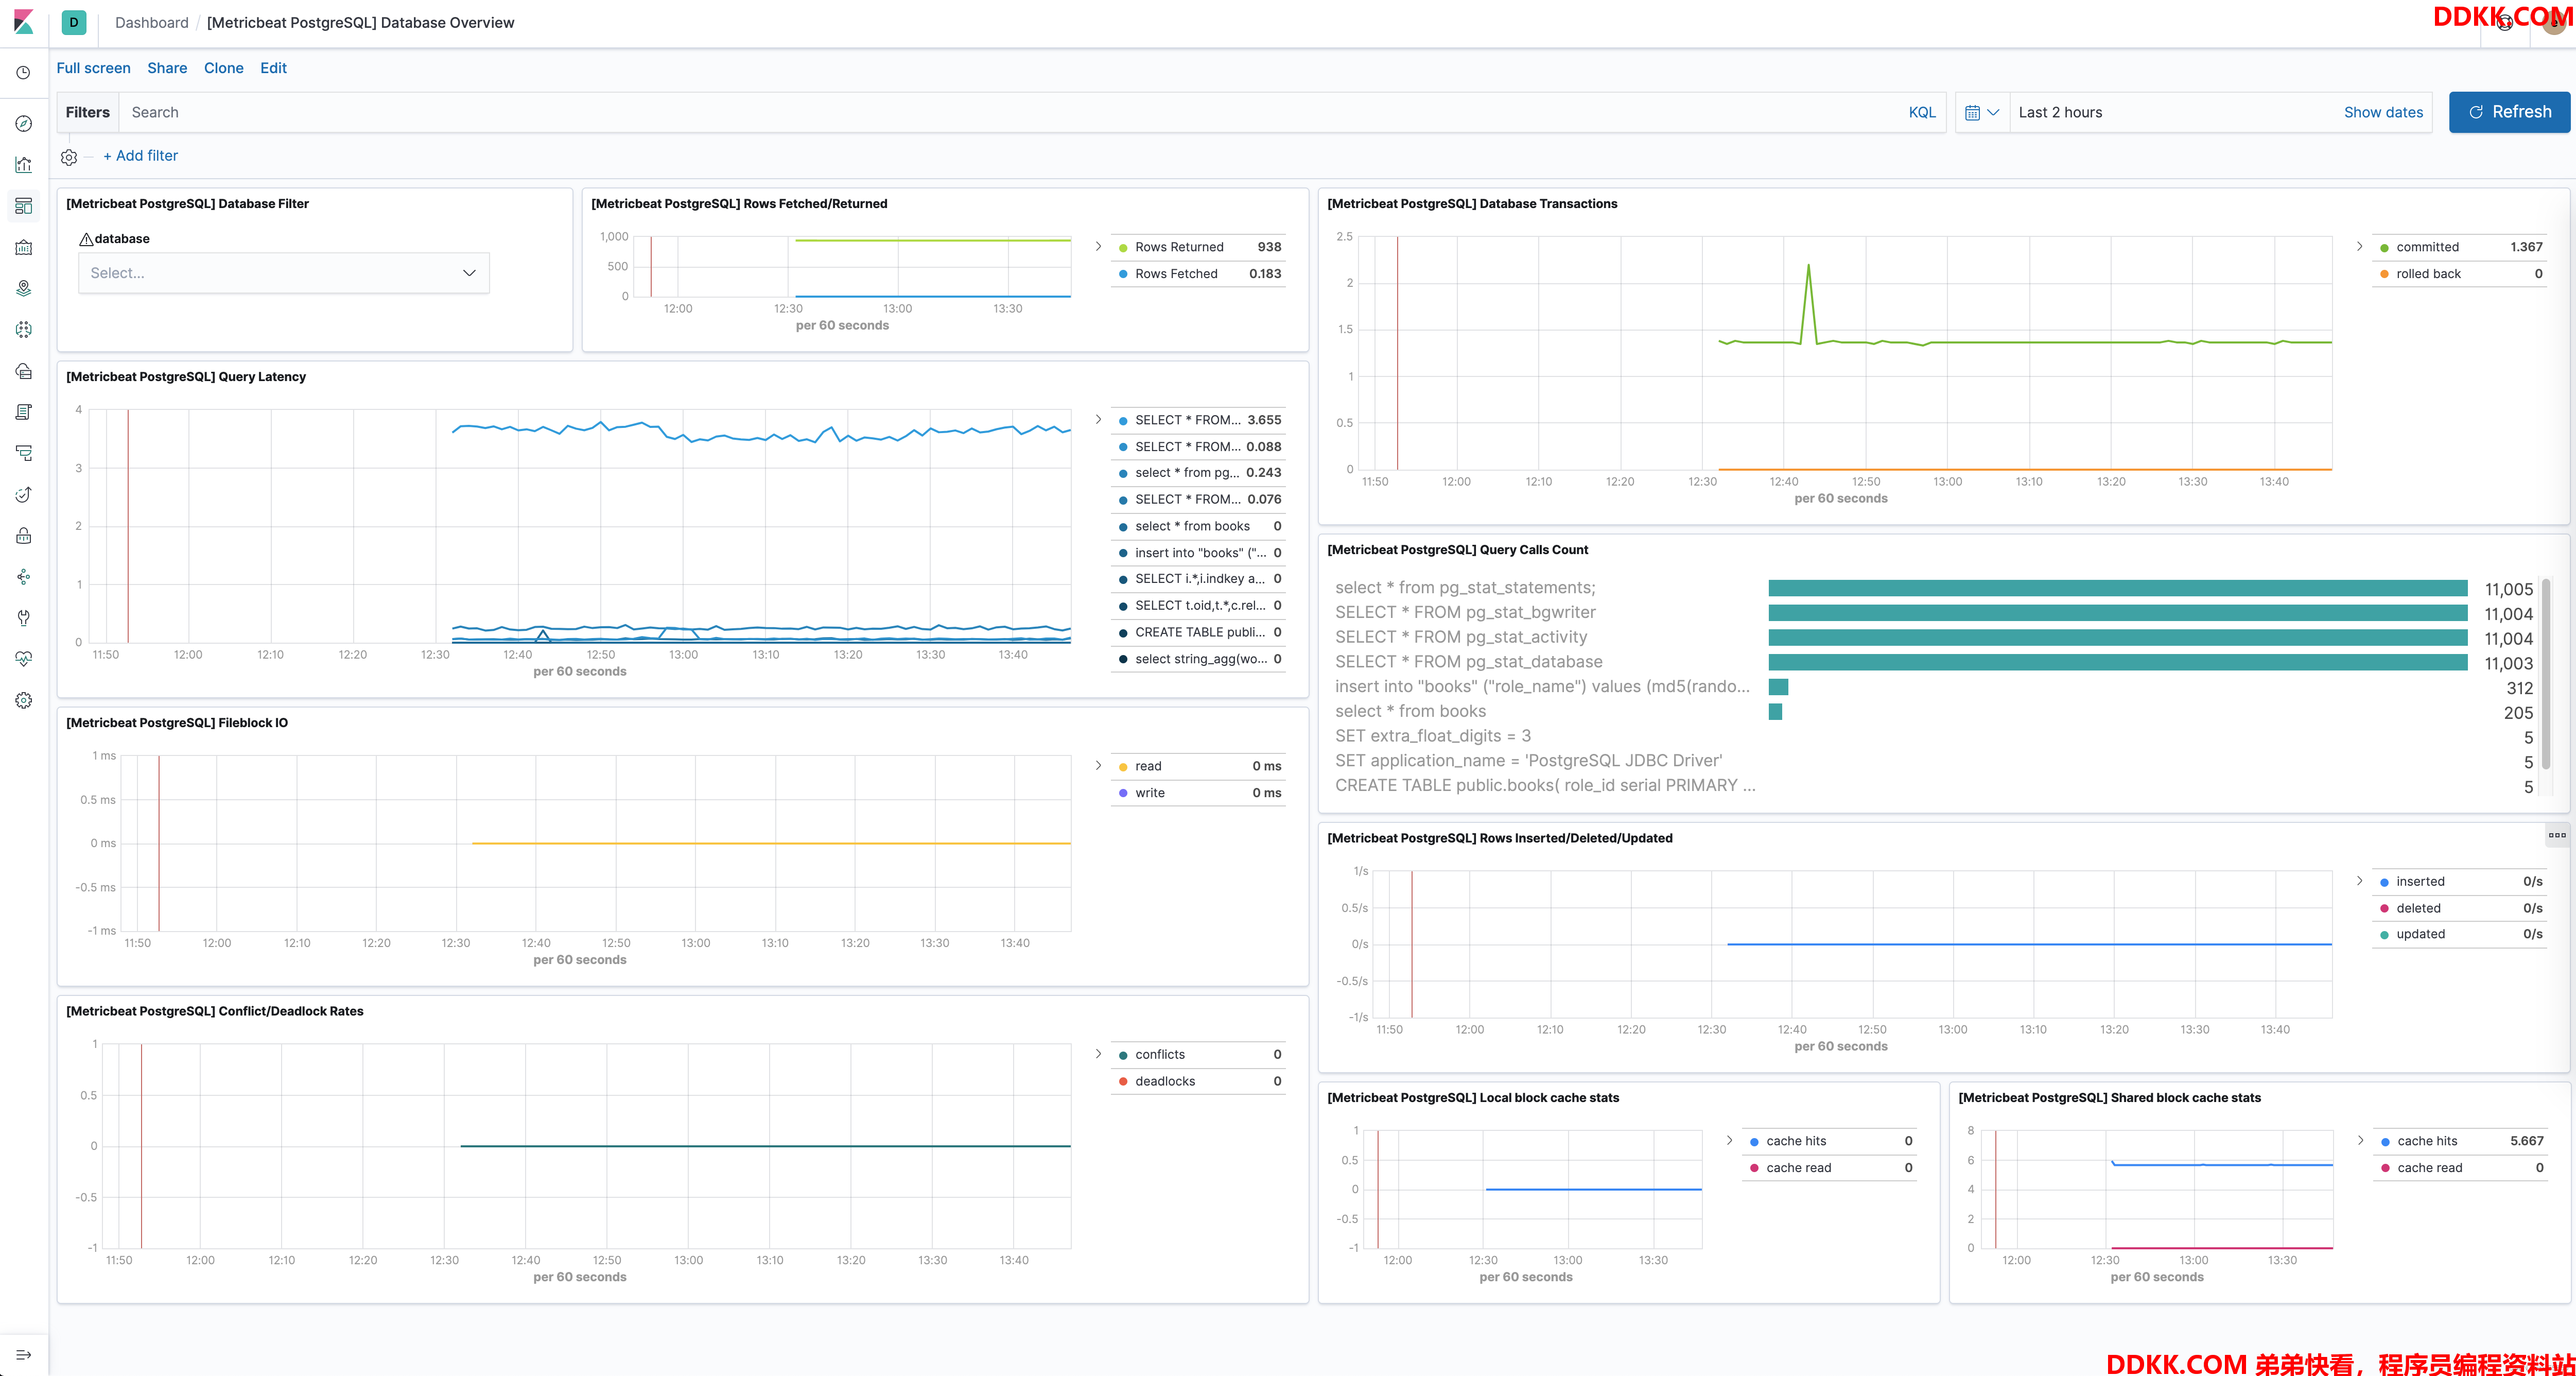Open the Maps app icon
The width and height of the screenshot is (2576, 1376).
click(23, 288)
